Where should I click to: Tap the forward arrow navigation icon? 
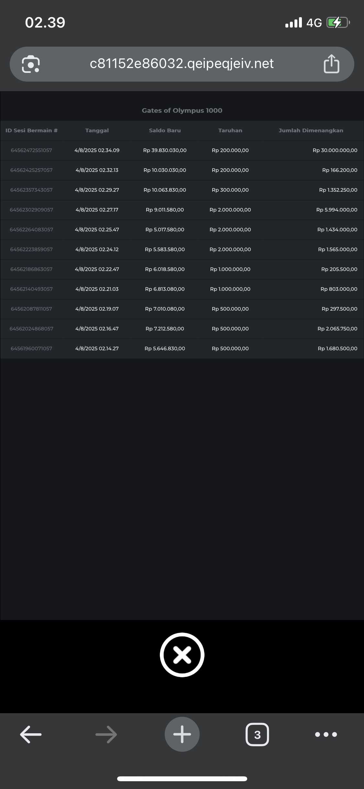pos(106,734)
